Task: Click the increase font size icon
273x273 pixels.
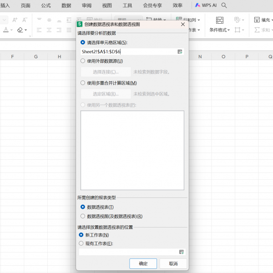Action: point(15,20)
